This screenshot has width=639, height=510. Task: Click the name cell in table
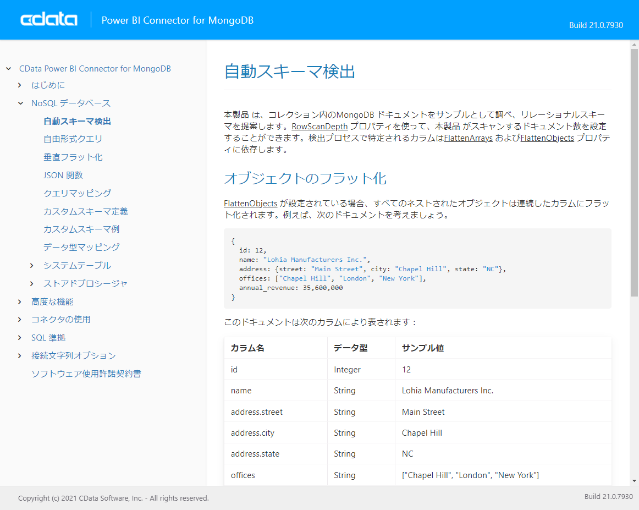pyautogui.click(x=276, y=390)
